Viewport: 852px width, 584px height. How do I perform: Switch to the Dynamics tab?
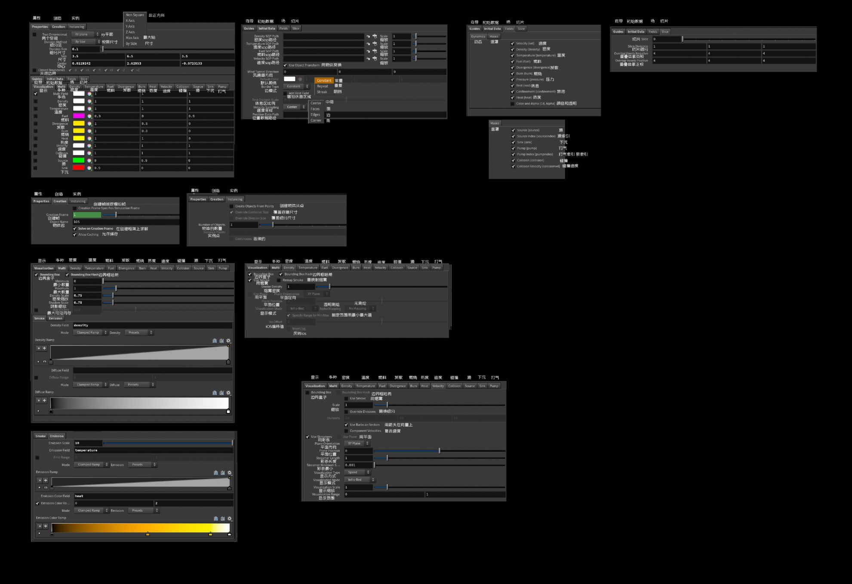[478, 37]
